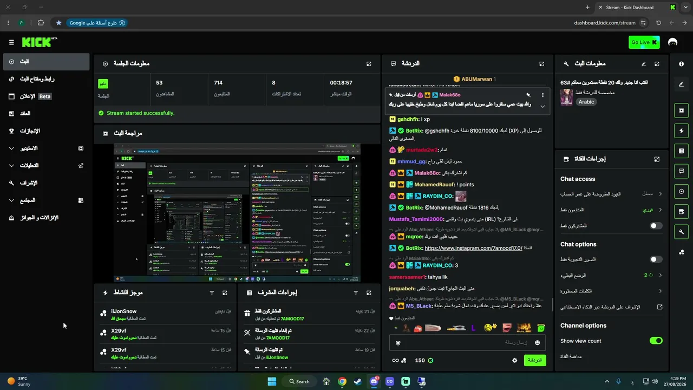Toggle the stream preview panel icon in right sidebar

click(681, 110)
